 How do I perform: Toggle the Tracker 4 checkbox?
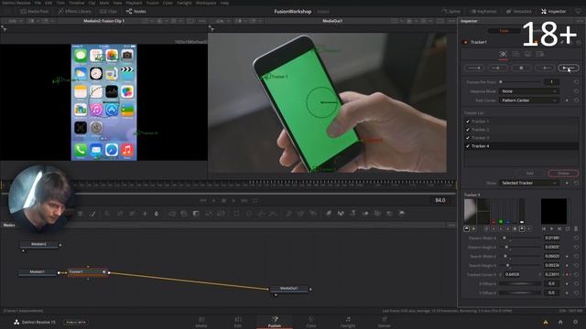click(468, 146)
